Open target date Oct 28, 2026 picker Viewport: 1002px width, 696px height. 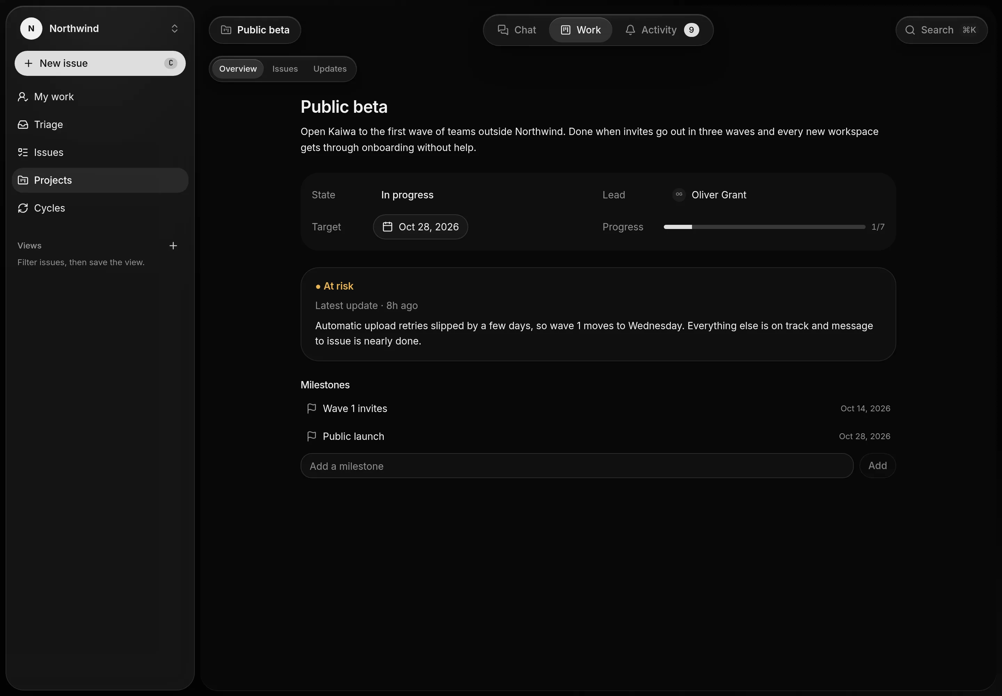pos(420,227)
